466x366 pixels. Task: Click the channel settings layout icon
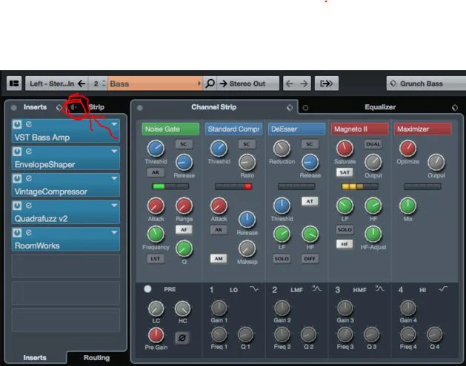point(14,84)
